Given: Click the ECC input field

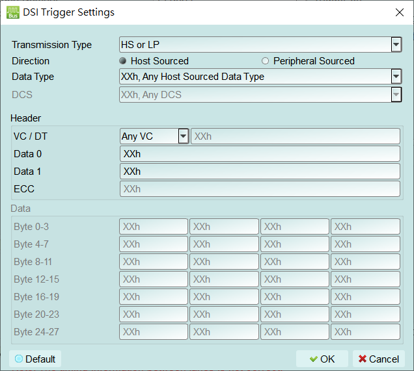Looking at the screenshot, I should pos(260,189).
